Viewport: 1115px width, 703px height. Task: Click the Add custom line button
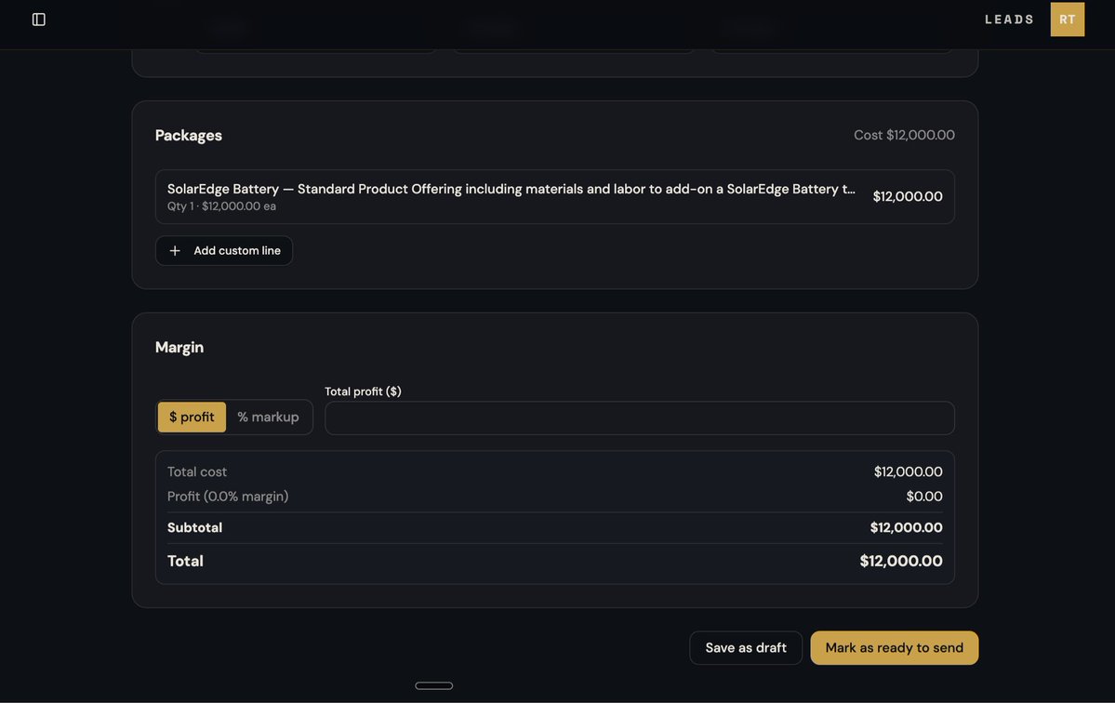coord(224,251)
